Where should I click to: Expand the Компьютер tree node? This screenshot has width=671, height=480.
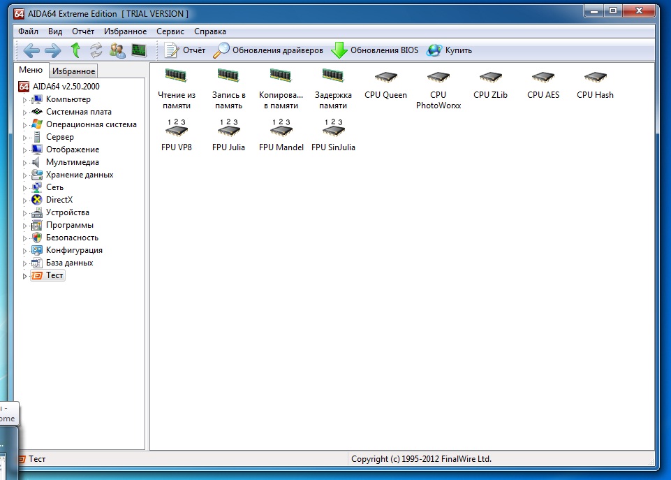[24, 100]
